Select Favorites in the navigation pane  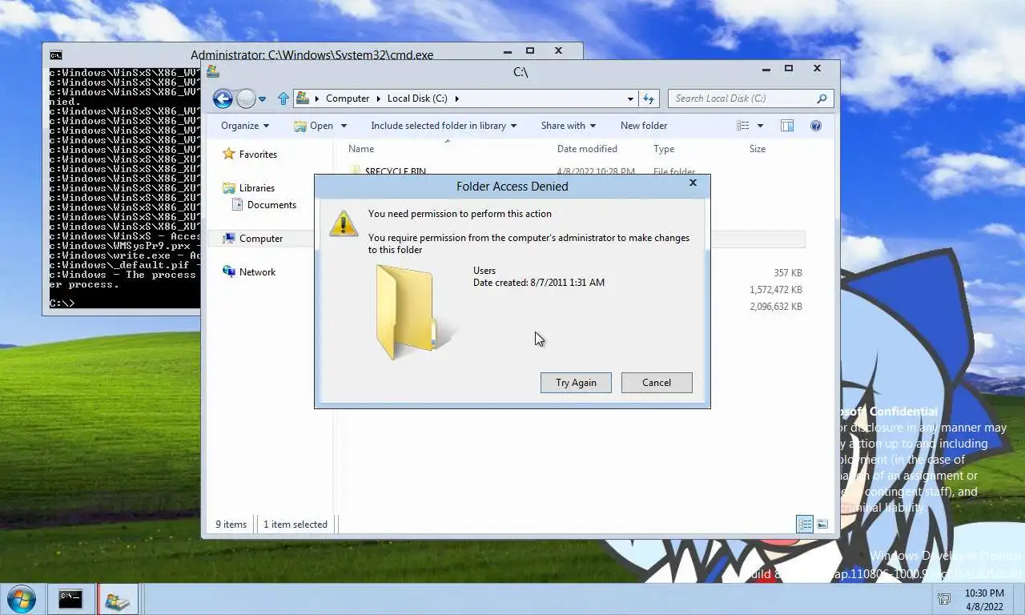coord(258,155)
